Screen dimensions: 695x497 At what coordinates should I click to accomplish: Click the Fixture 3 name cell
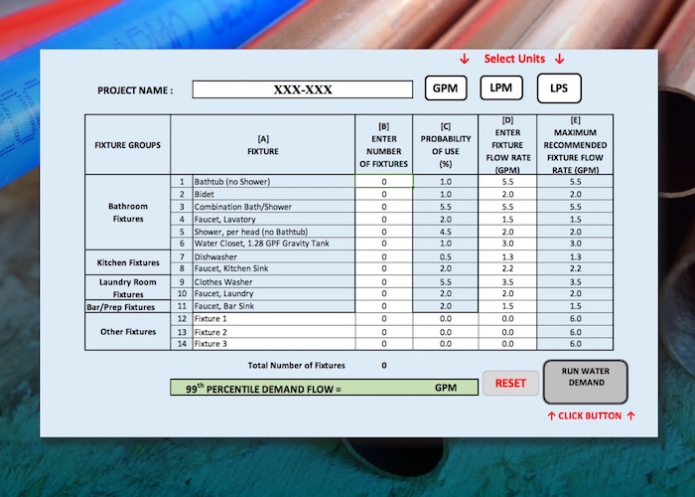click(x=274, y=344)
